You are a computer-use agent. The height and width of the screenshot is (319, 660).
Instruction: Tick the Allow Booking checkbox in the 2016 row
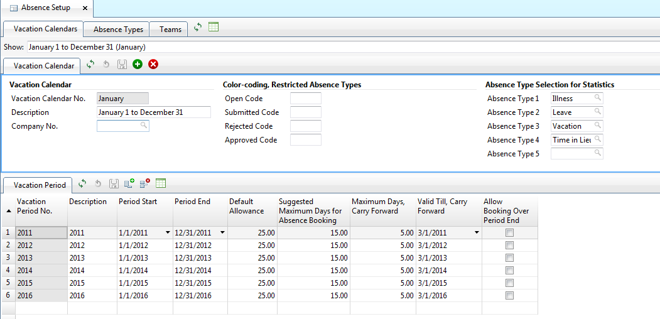tap(509, 296)
